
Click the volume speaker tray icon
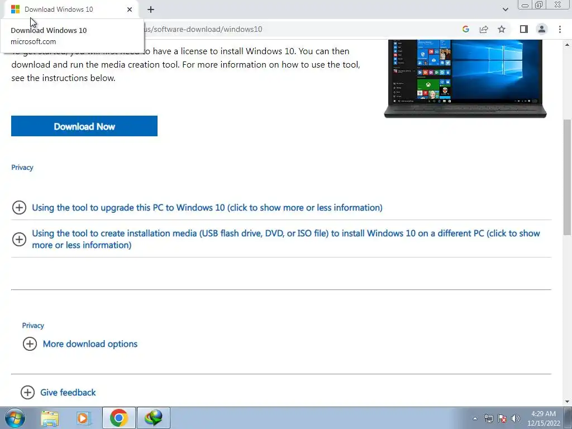[x=516, y=418]
